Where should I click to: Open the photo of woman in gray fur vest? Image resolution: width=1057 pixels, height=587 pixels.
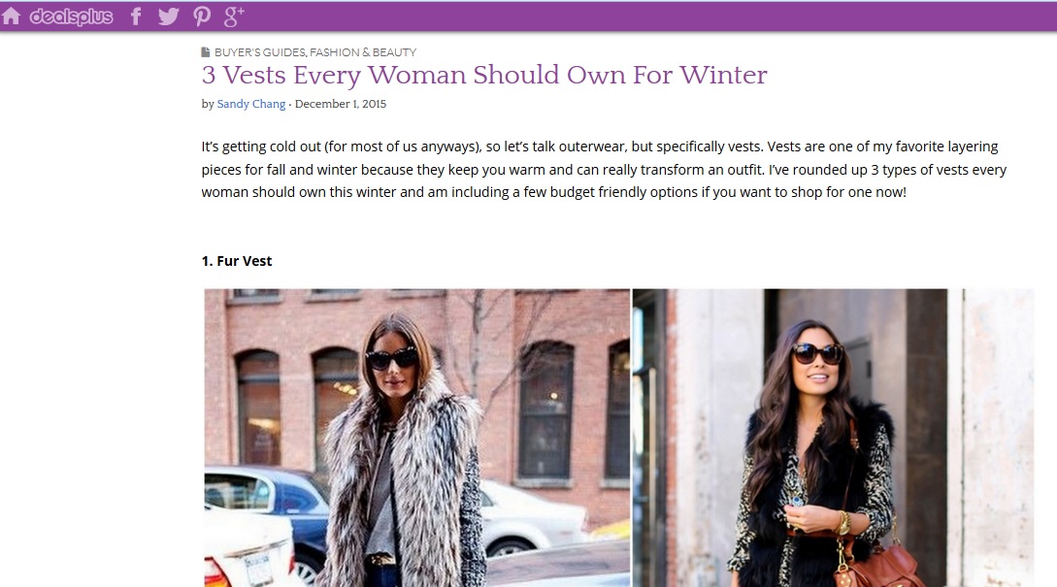point(417,438)
